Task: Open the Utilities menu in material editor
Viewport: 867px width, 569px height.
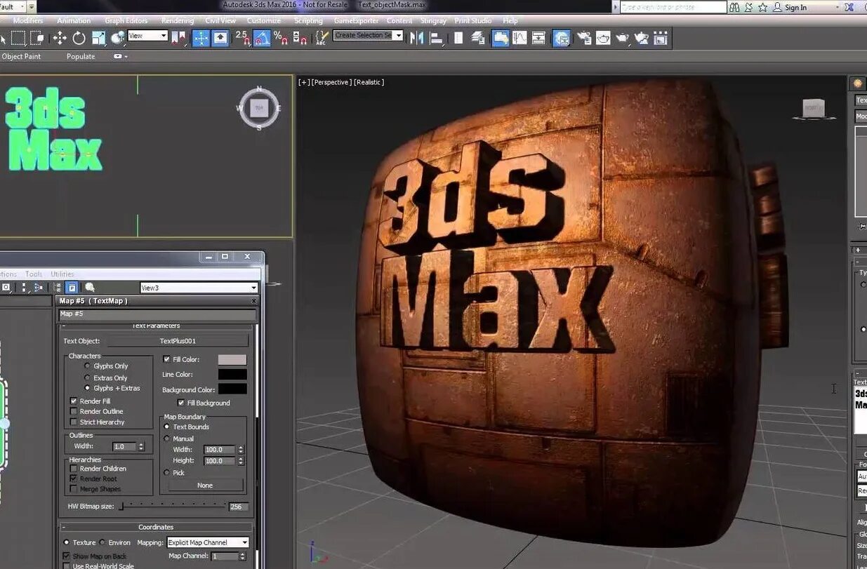Action: (62, 274)
